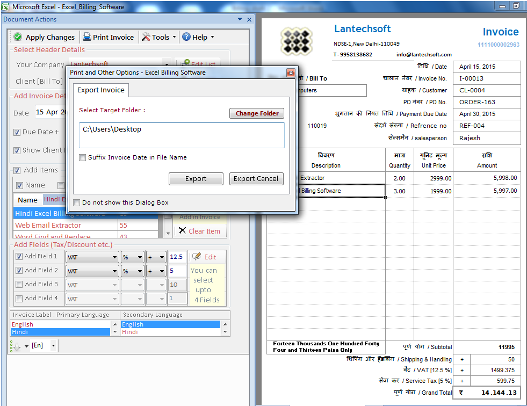Open the Tools menu
Screen dimensions: 527x406
[x=160, y=37]
